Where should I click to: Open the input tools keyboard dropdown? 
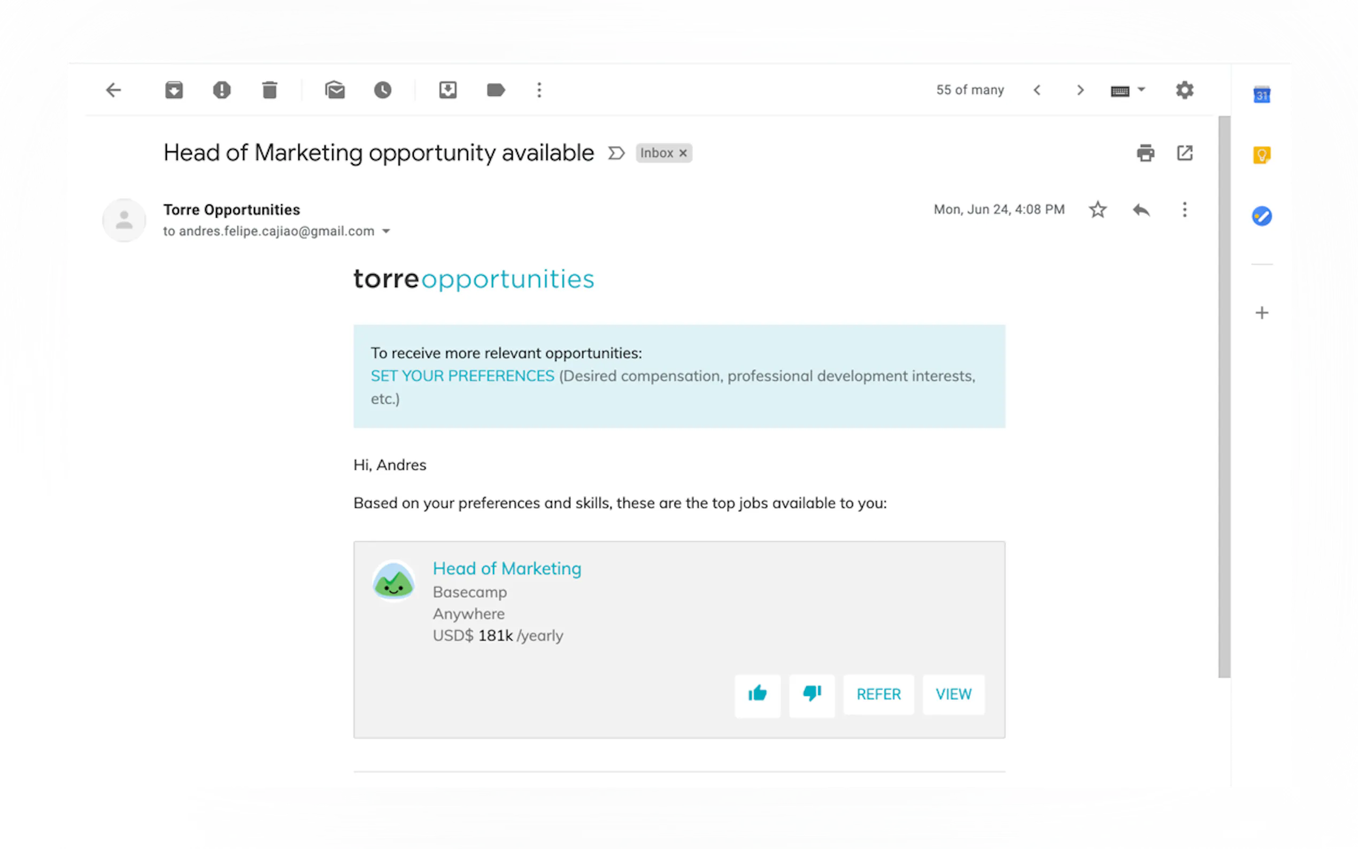tap(1141, 90)
